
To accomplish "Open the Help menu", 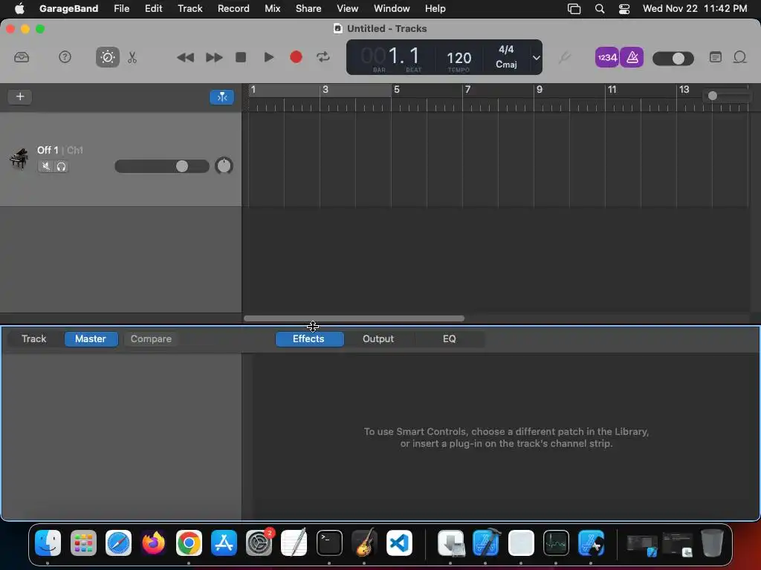I will click(x=435, y=8).
